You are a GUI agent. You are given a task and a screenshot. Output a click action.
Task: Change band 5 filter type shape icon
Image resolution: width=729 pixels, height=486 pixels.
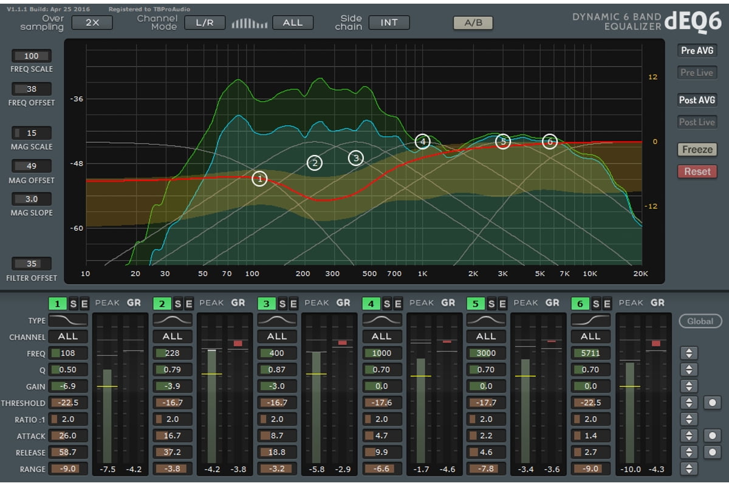(486, 320)
